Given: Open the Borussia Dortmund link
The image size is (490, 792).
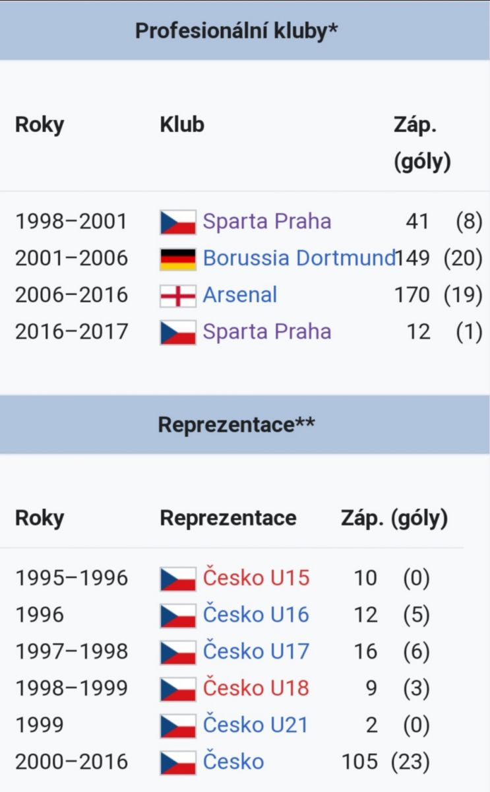Looking at the screenshot, I should coord(299,258).
